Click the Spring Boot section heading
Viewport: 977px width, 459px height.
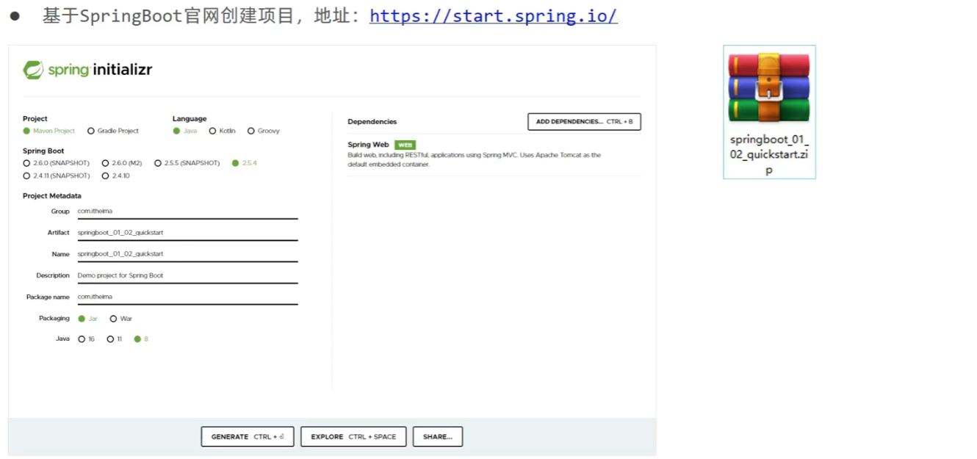(x=43, y=151)
